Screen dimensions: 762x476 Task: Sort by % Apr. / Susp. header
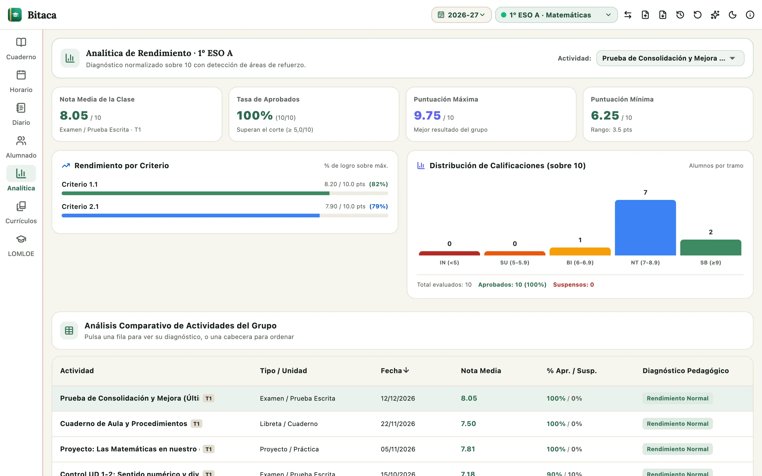[x=571, y=370]
